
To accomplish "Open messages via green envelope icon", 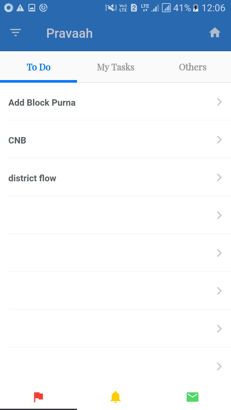I will click(193, 397).
